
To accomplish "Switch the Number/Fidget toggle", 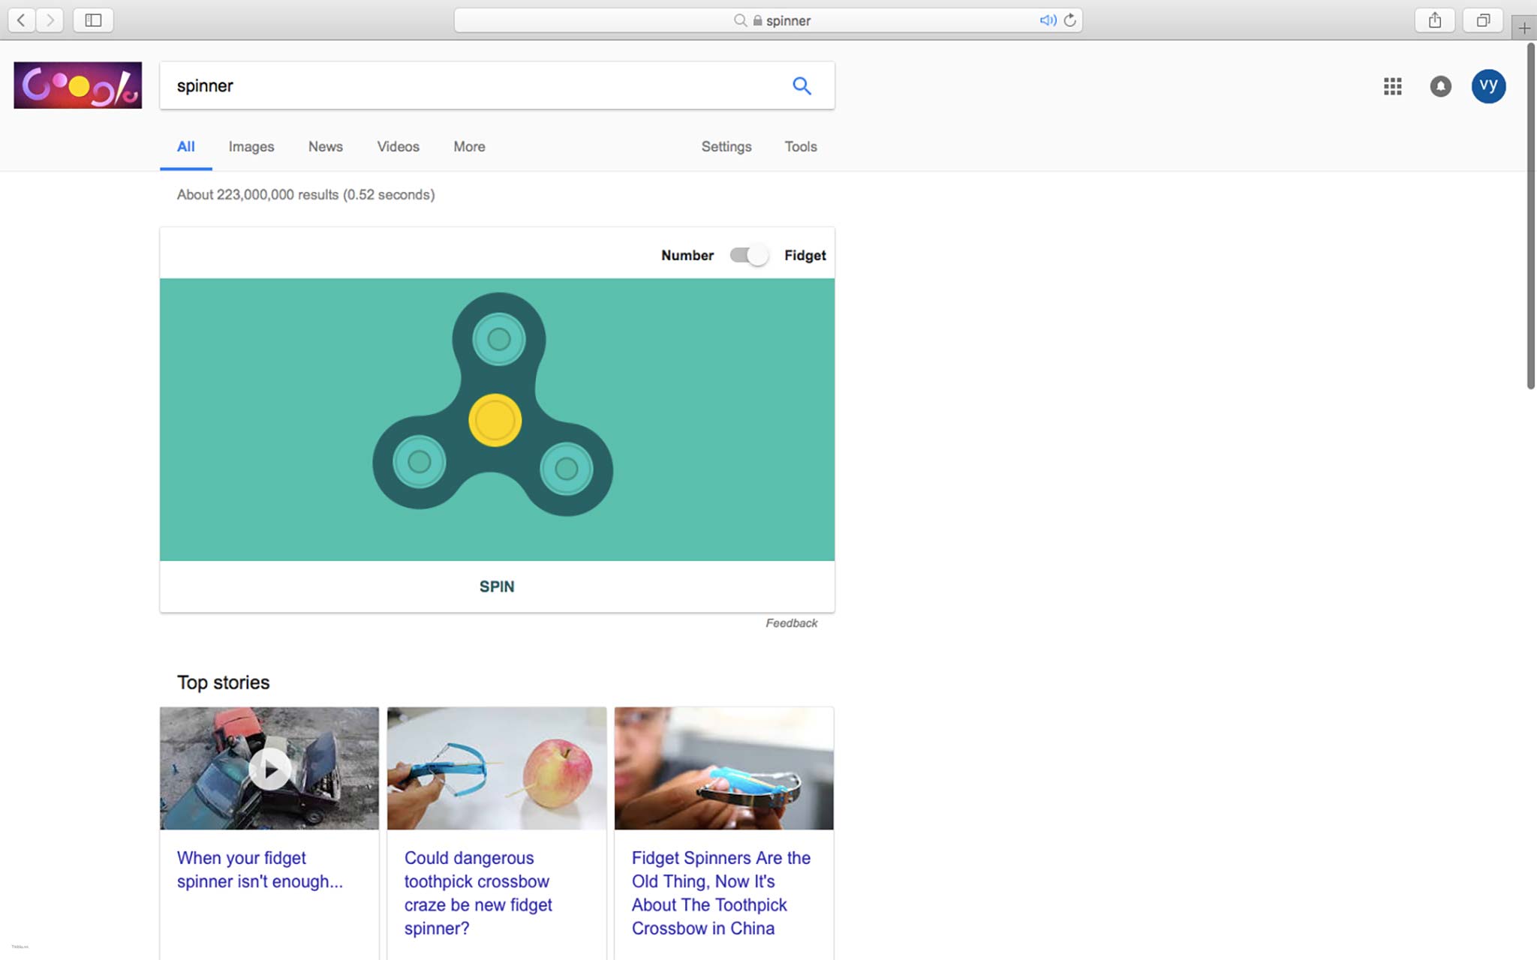I will coord(749,255).
